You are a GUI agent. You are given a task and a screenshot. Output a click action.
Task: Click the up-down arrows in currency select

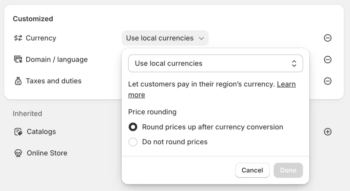tap(294, 63)
